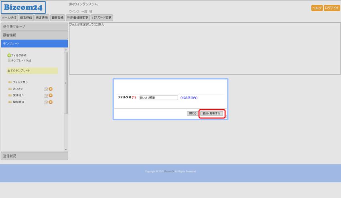Click the orange ログアウト button
The width and height of the screenshot is (341, 198).
[332, 8]
